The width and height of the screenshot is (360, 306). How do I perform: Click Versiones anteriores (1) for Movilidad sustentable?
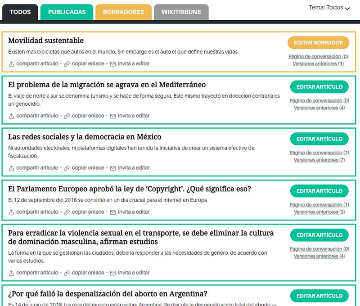[318, 64]
